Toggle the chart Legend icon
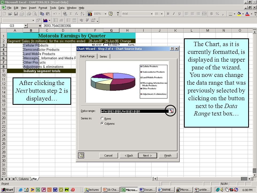This screenshot has height=193, width=257. click(x=55, y=21)
